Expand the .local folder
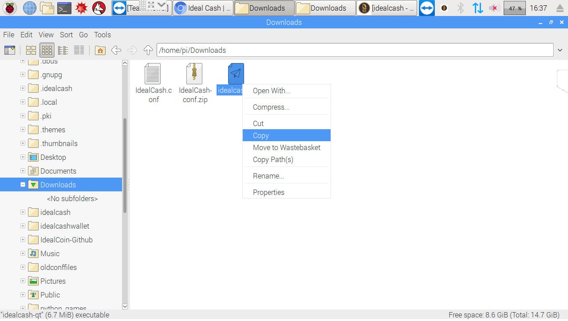The image size is (568, 321). click(x=23, y=102)
